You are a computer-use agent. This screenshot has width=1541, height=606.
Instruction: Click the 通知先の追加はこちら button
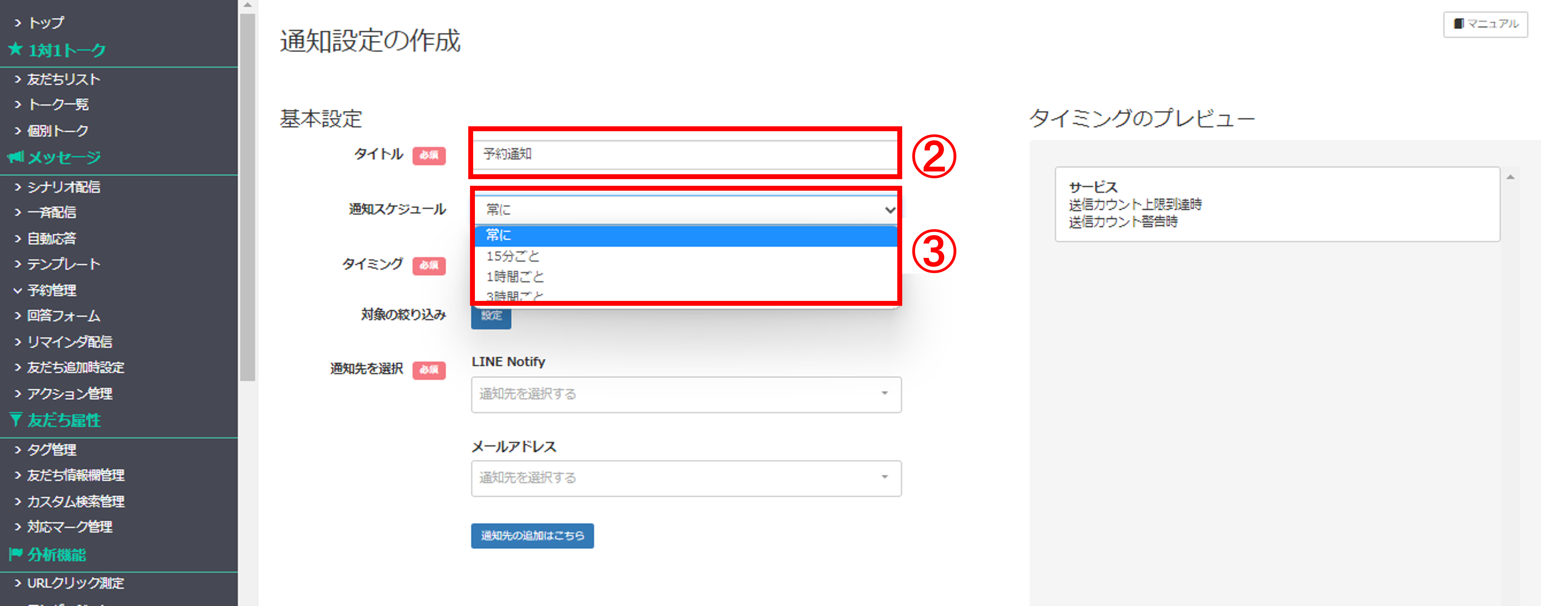[x=532, y=535]
